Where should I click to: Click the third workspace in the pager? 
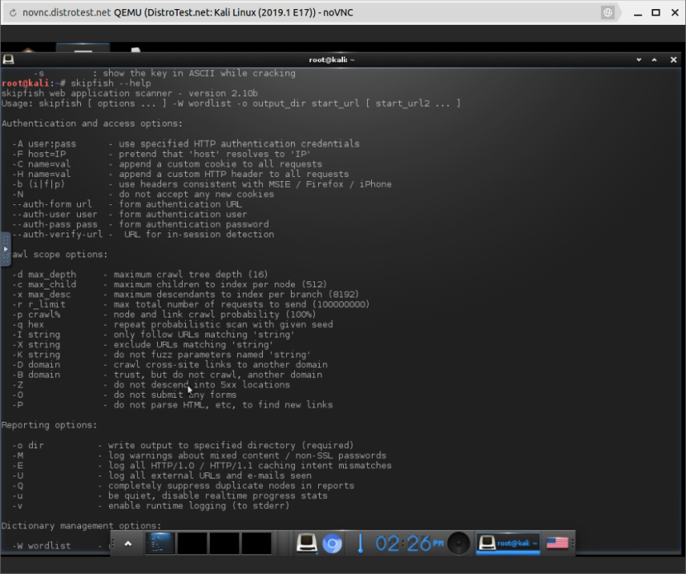click(x=224, y=543)
